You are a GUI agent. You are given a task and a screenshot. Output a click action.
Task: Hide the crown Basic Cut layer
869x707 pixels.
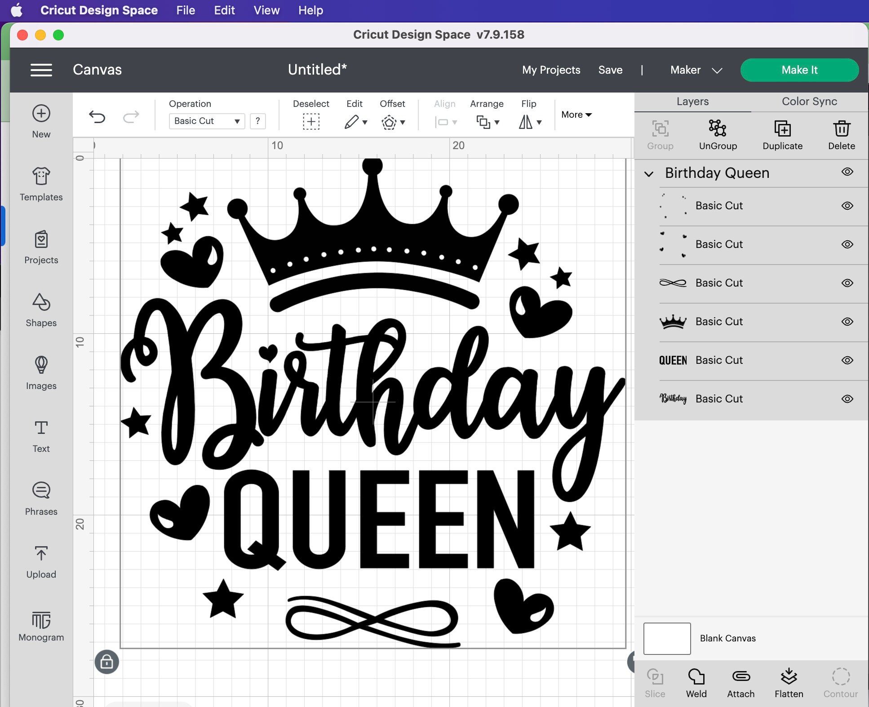(848, 322)
